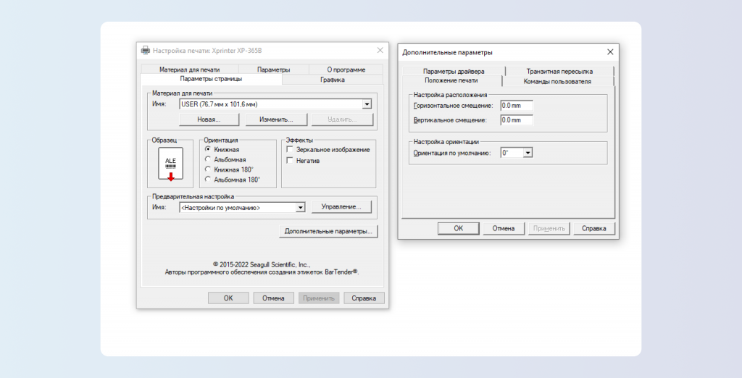The height and width of the screenshot is (378, 742).
Task: Click the Вертикальное смещение input field
Action: [x=516, y=119]
